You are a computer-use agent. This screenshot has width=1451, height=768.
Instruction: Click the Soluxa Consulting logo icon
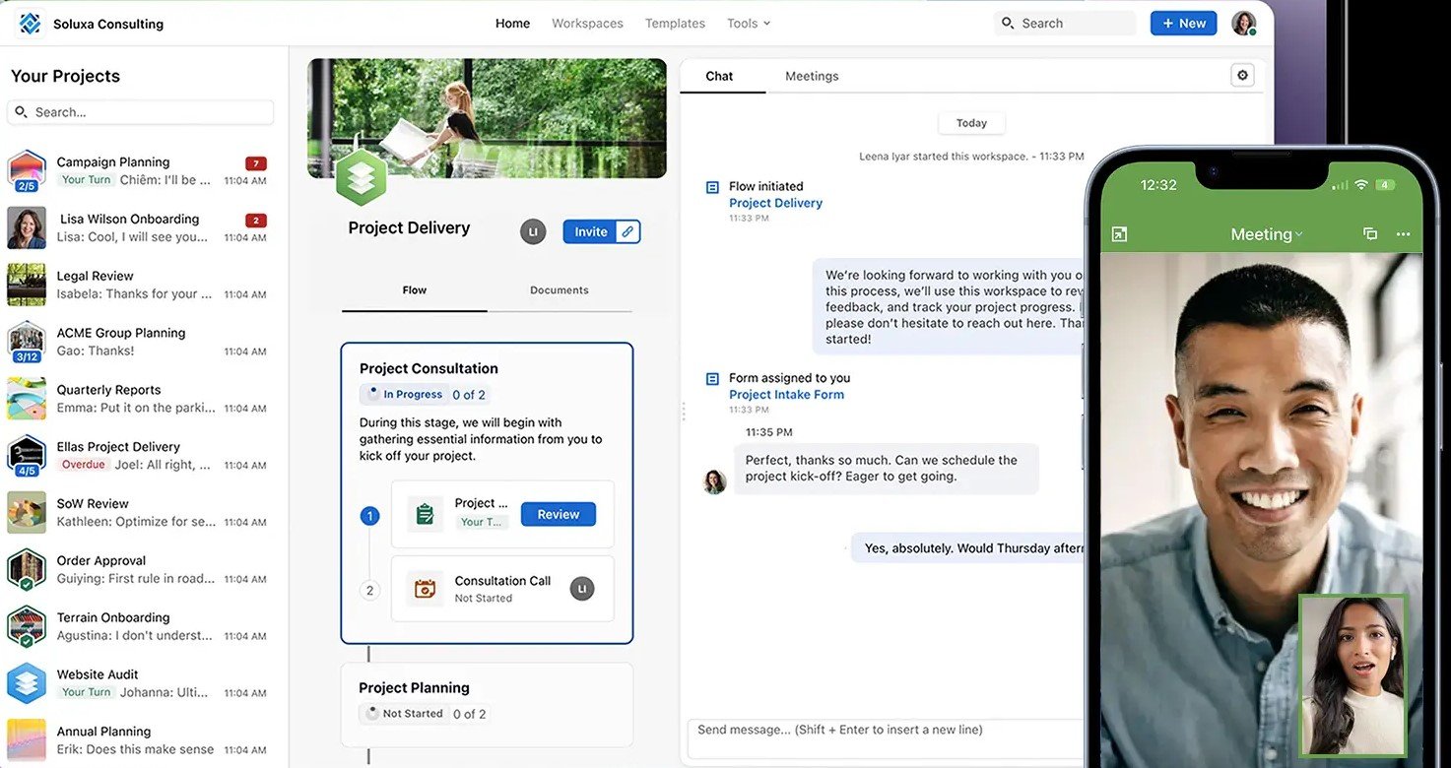click(30, 24)
